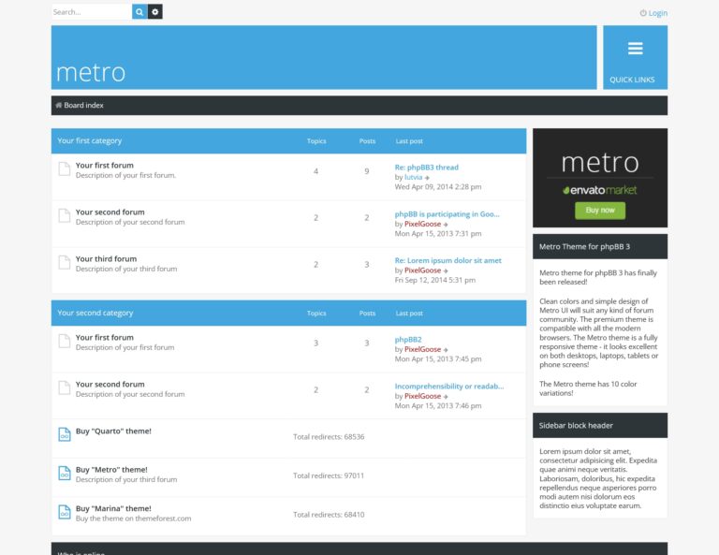Viewport: 719px width, 555px height.
Task: View lutvia user profile
Action: [x=413, y=178]
